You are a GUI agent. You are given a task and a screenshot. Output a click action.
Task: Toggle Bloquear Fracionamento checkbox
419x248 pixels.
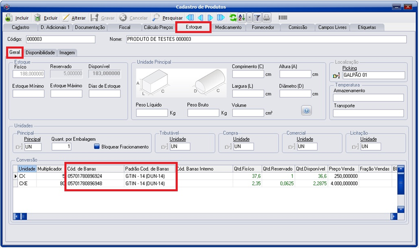coord(96,147)
